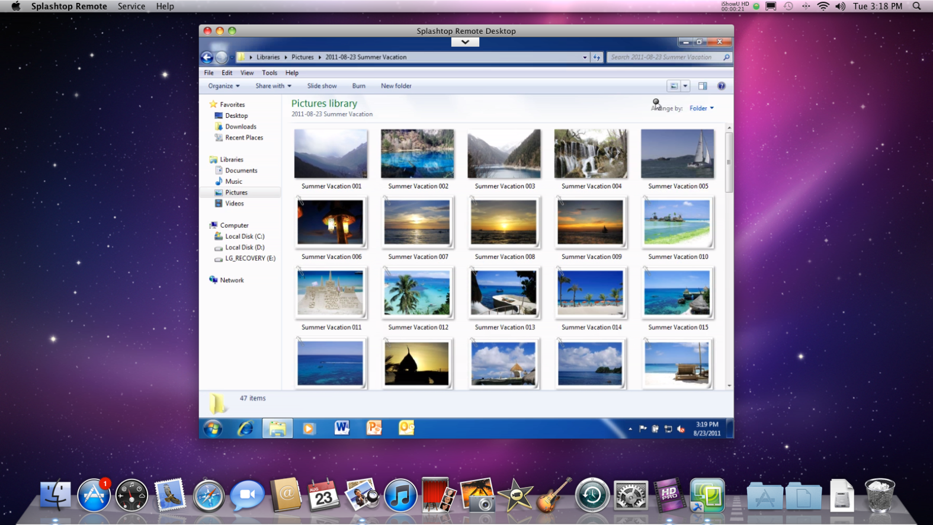Launch Word from the Windows taskbar

342,428
